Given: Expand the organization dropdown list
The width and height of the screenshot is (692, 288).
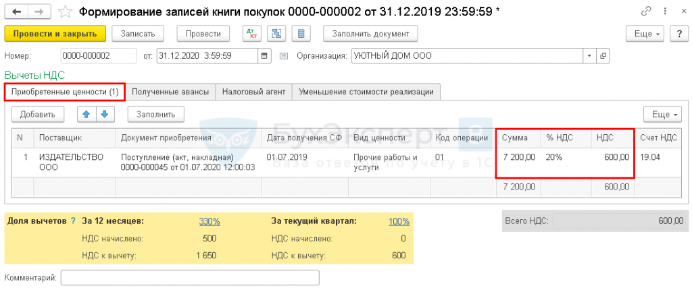Looking at the screenshot, I should (x=589, y=55).
